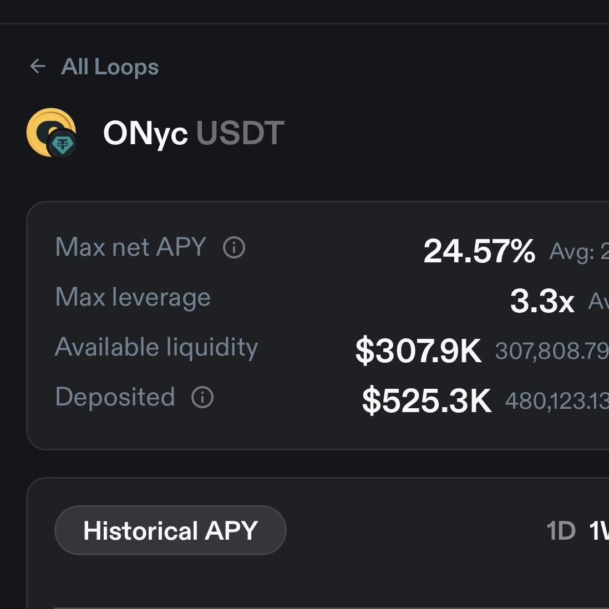Click the Max leverage label
609x609 pixels.
click(133, 298)
